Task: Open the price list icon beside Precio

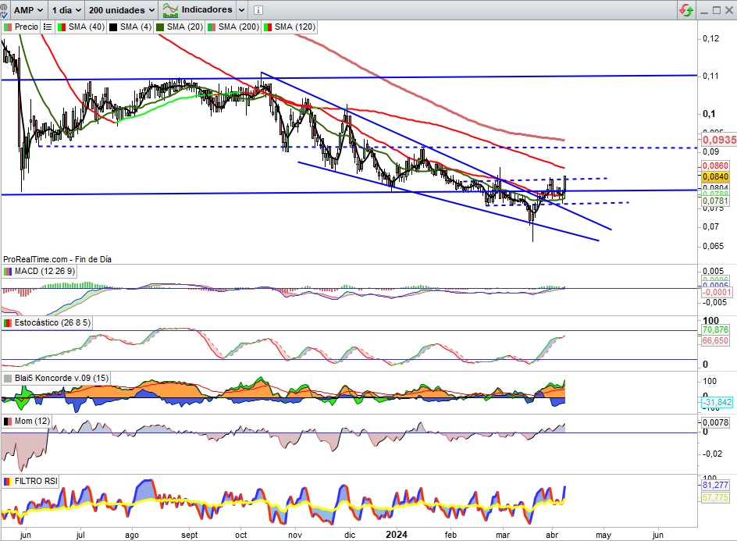Action: [x=48, y=27]
